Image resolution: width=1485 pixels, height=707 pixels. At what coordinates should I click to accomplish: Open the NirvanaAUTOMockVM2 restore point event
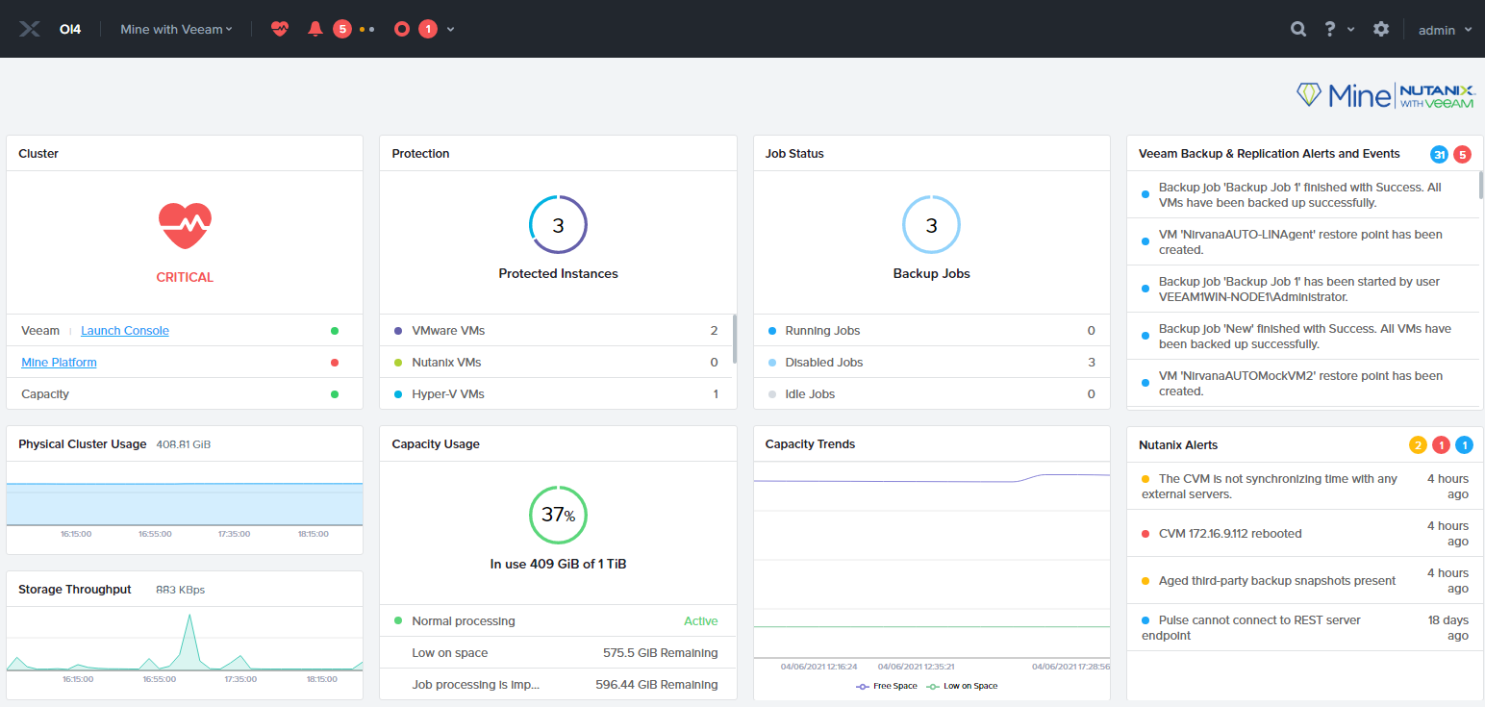[1302, 384]
